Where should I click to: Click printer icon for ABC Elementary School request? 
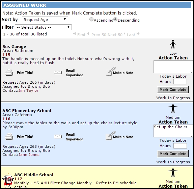click(x=9, y=137)
